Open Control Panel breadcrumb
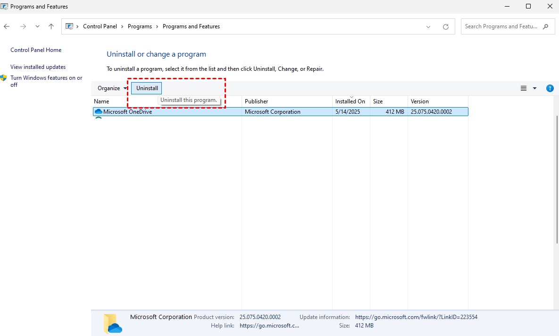559x336 pixels. click(x=100, y=26)
